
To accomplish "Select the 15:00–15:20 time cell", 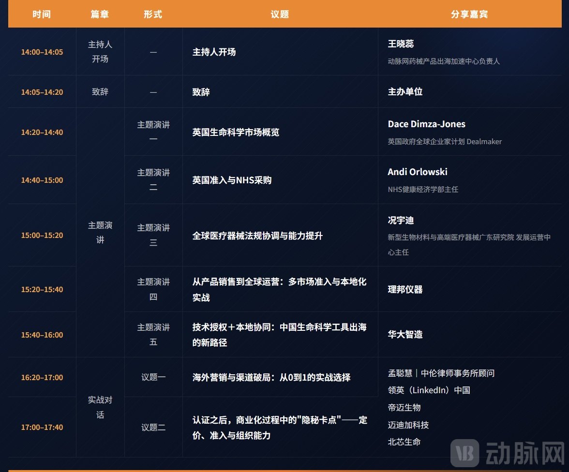I will click(x=42, y=236).
